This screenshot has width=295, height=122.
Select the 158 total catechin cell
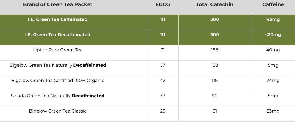[215, 65]
